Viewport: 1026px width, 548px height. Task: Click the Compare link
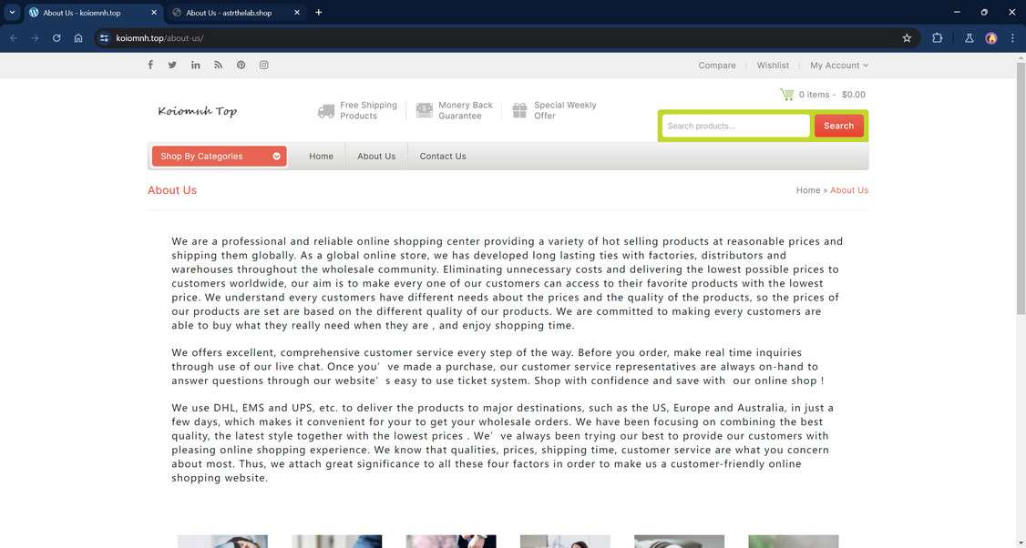click(717, 66)
